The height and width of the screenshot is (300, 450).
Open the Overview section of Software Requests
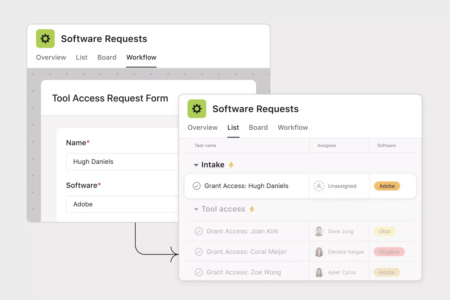[x=202, y=127]
